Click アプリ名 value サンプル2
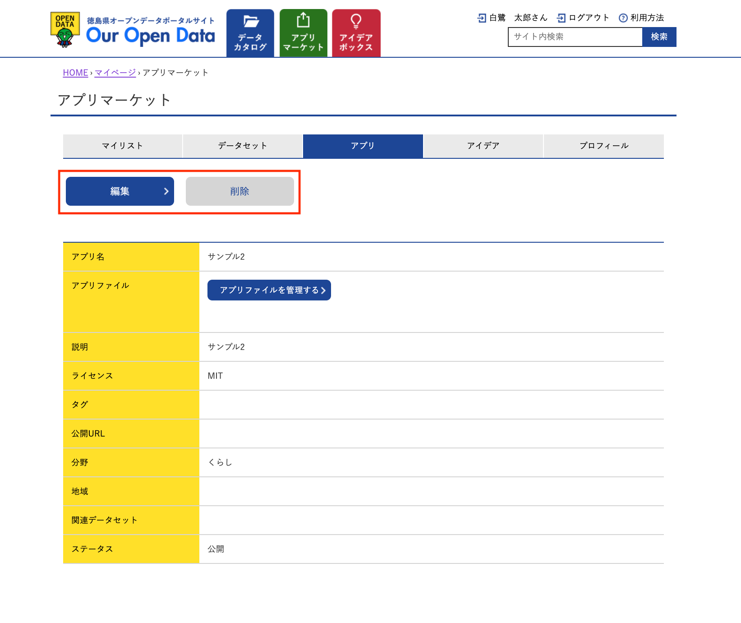741x623 pixels. pyautogui.click(x=226, y=257)
